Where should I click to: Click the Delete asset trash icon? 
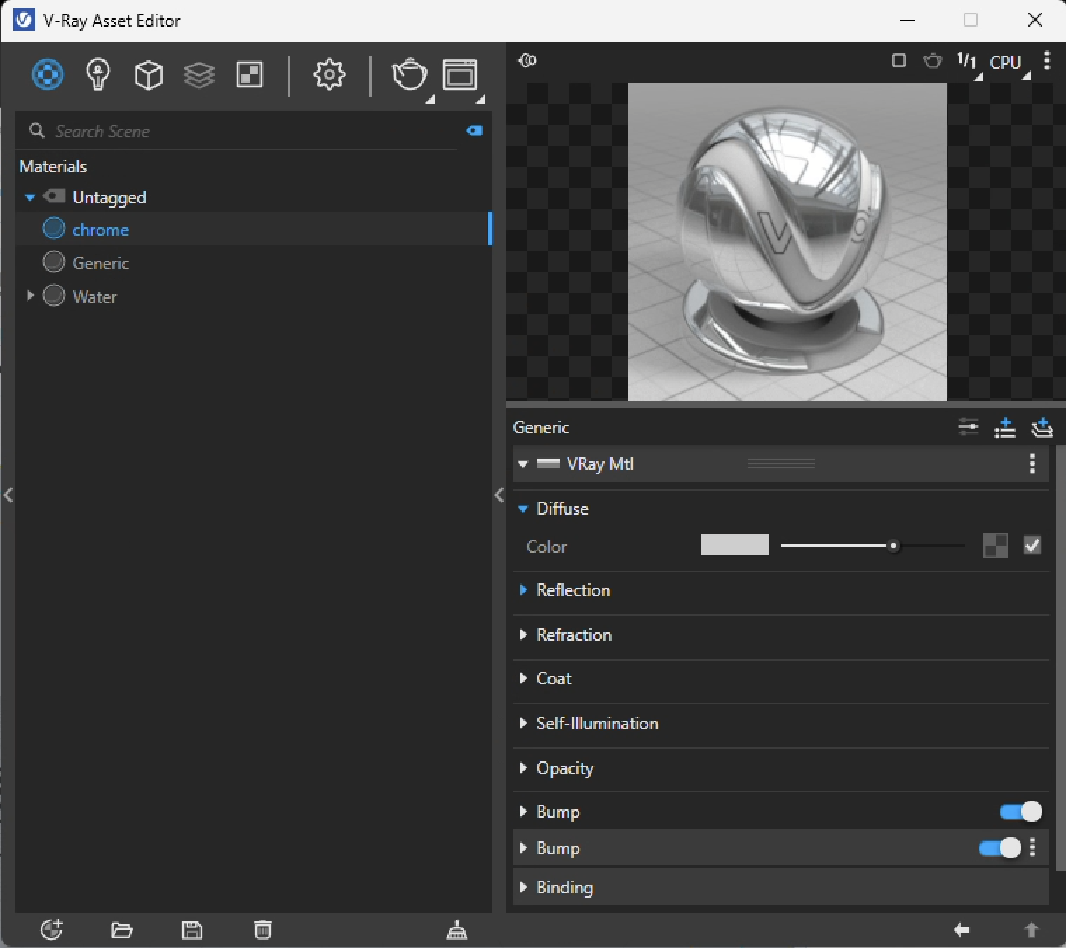(x=262, y=930)
